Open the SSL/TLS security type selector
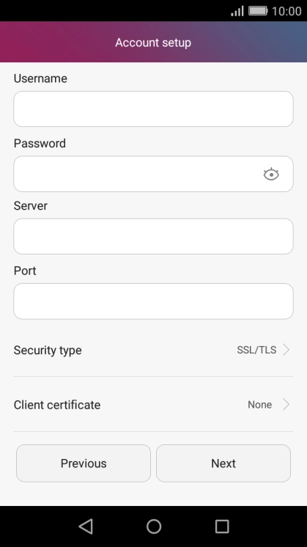 point(256,350)
